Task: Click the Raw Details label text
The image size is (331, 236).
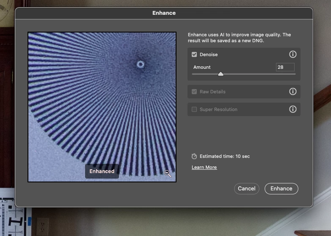Action: click(x=212, y=92)
